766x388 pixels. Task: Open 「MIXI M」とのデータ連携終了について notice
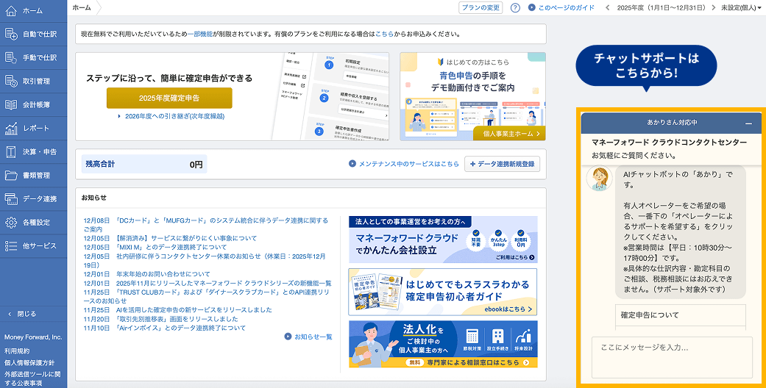[x=171, y=248]
